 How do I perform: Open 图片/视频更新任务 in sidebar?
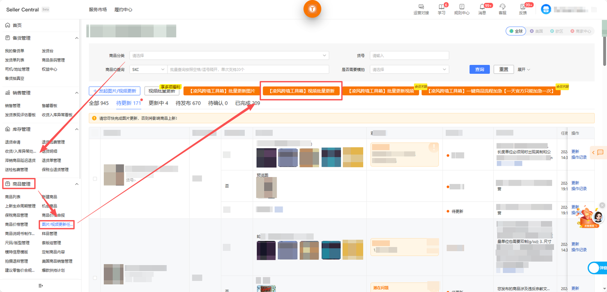coord(57,224)
